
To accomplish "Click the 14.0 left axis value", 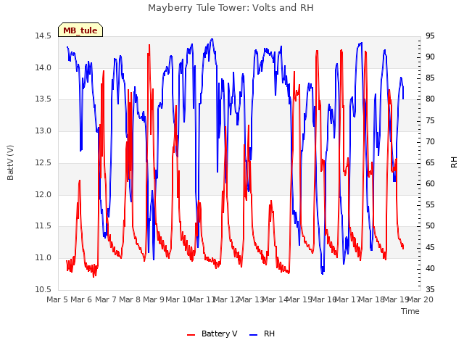I will (x=43, y=67).
